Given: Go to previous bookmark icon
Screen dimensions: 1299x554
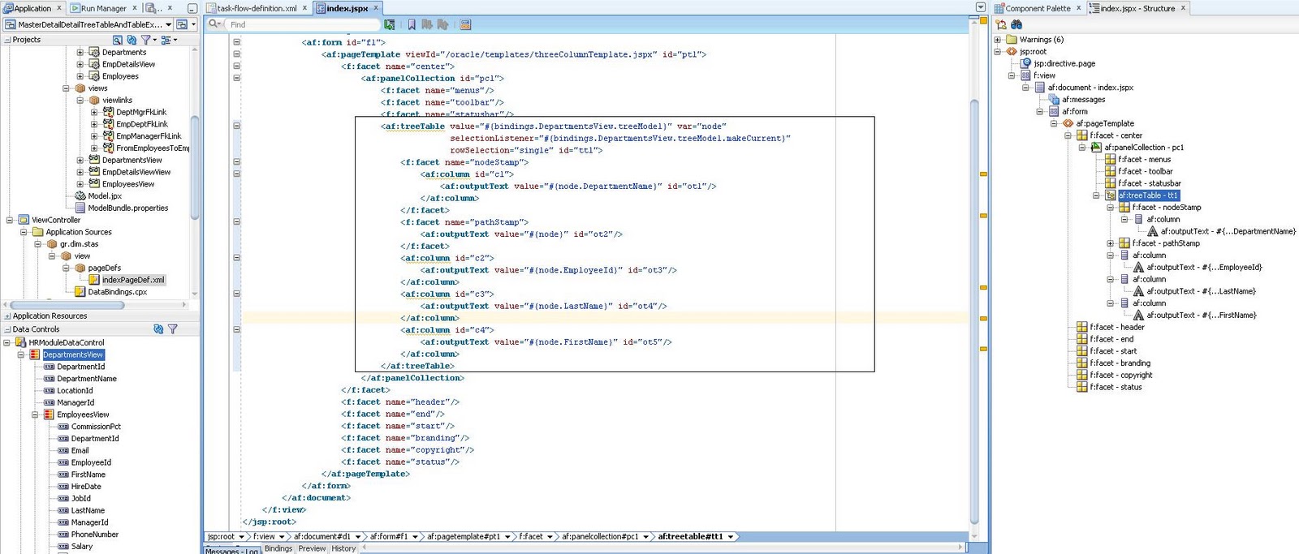Looking at the screenshot, I should (x=442, y=24).
